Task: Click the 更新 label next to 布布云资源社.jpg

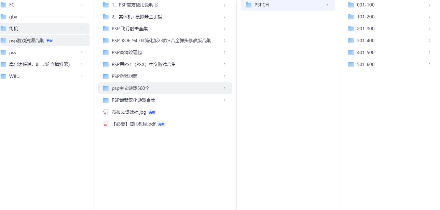Action: pyautogui.click(x=152, y=112)
